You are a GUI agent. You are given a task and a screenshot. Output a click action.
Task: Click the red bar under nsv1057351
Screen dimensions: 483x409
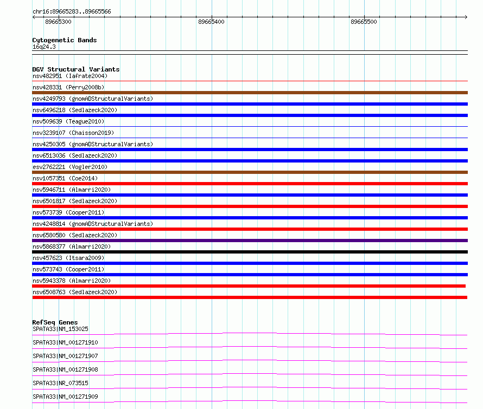tap(250, 184)
